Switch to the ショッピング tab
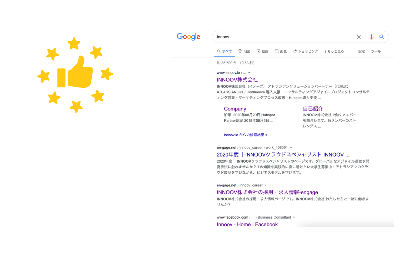The width and height of the screenshot is (419, 256). pos(305,51)
